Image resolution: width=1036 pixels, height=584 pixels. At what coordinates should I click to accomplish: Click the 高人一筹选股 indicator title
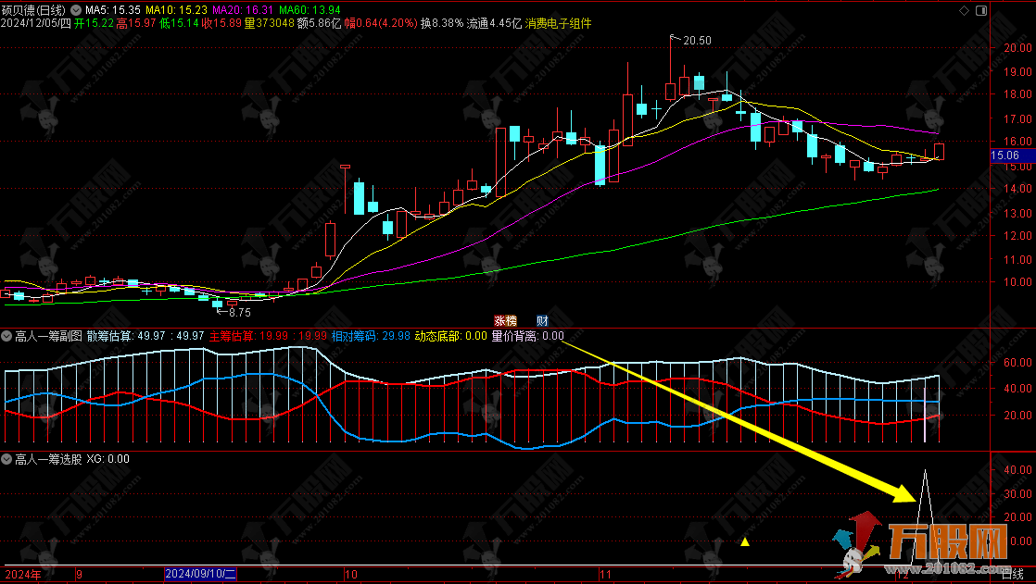coord(48,459)
